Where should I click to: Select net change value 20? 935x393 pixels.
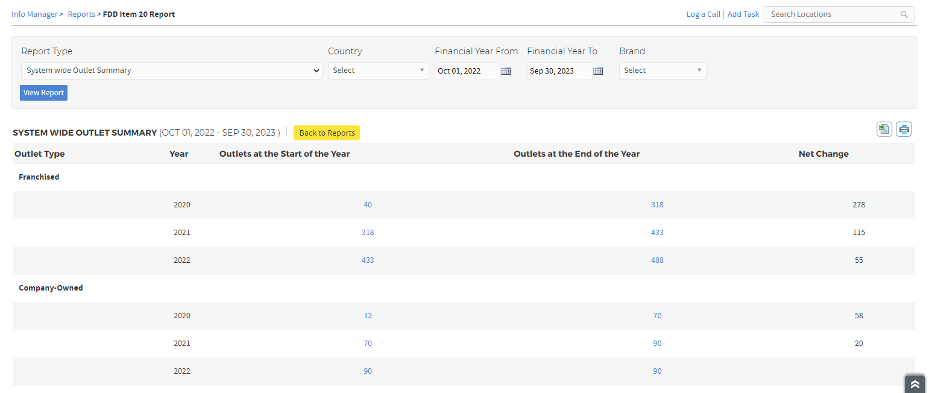[859, 344]
